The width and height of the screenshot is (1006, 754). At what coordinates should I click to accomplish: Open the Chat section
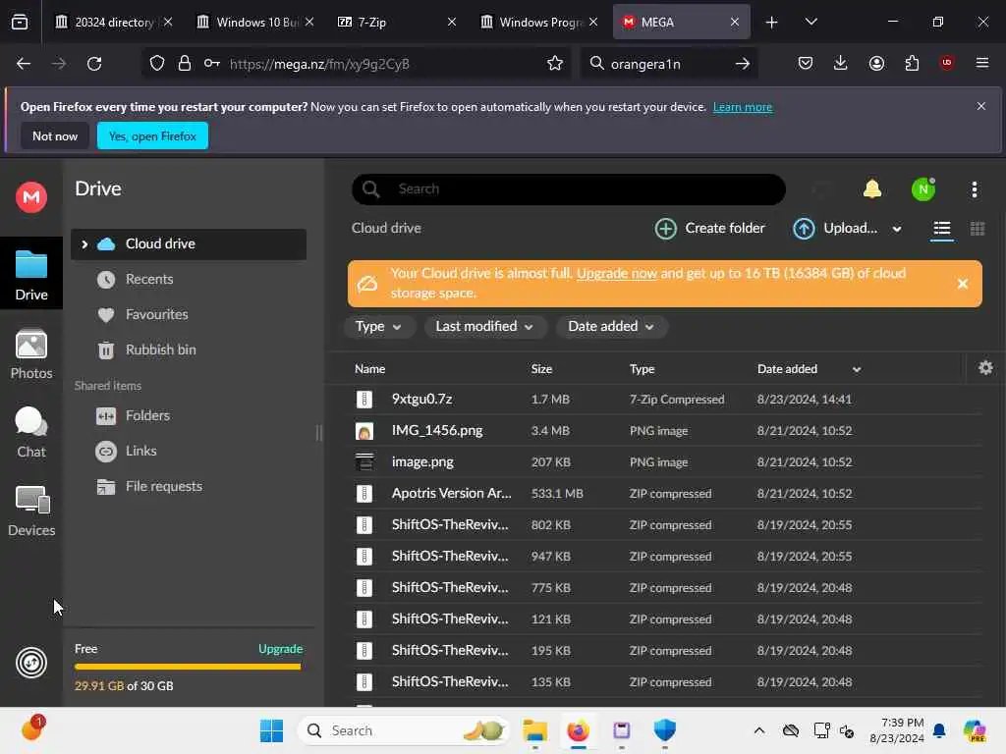tap(31, 433)
